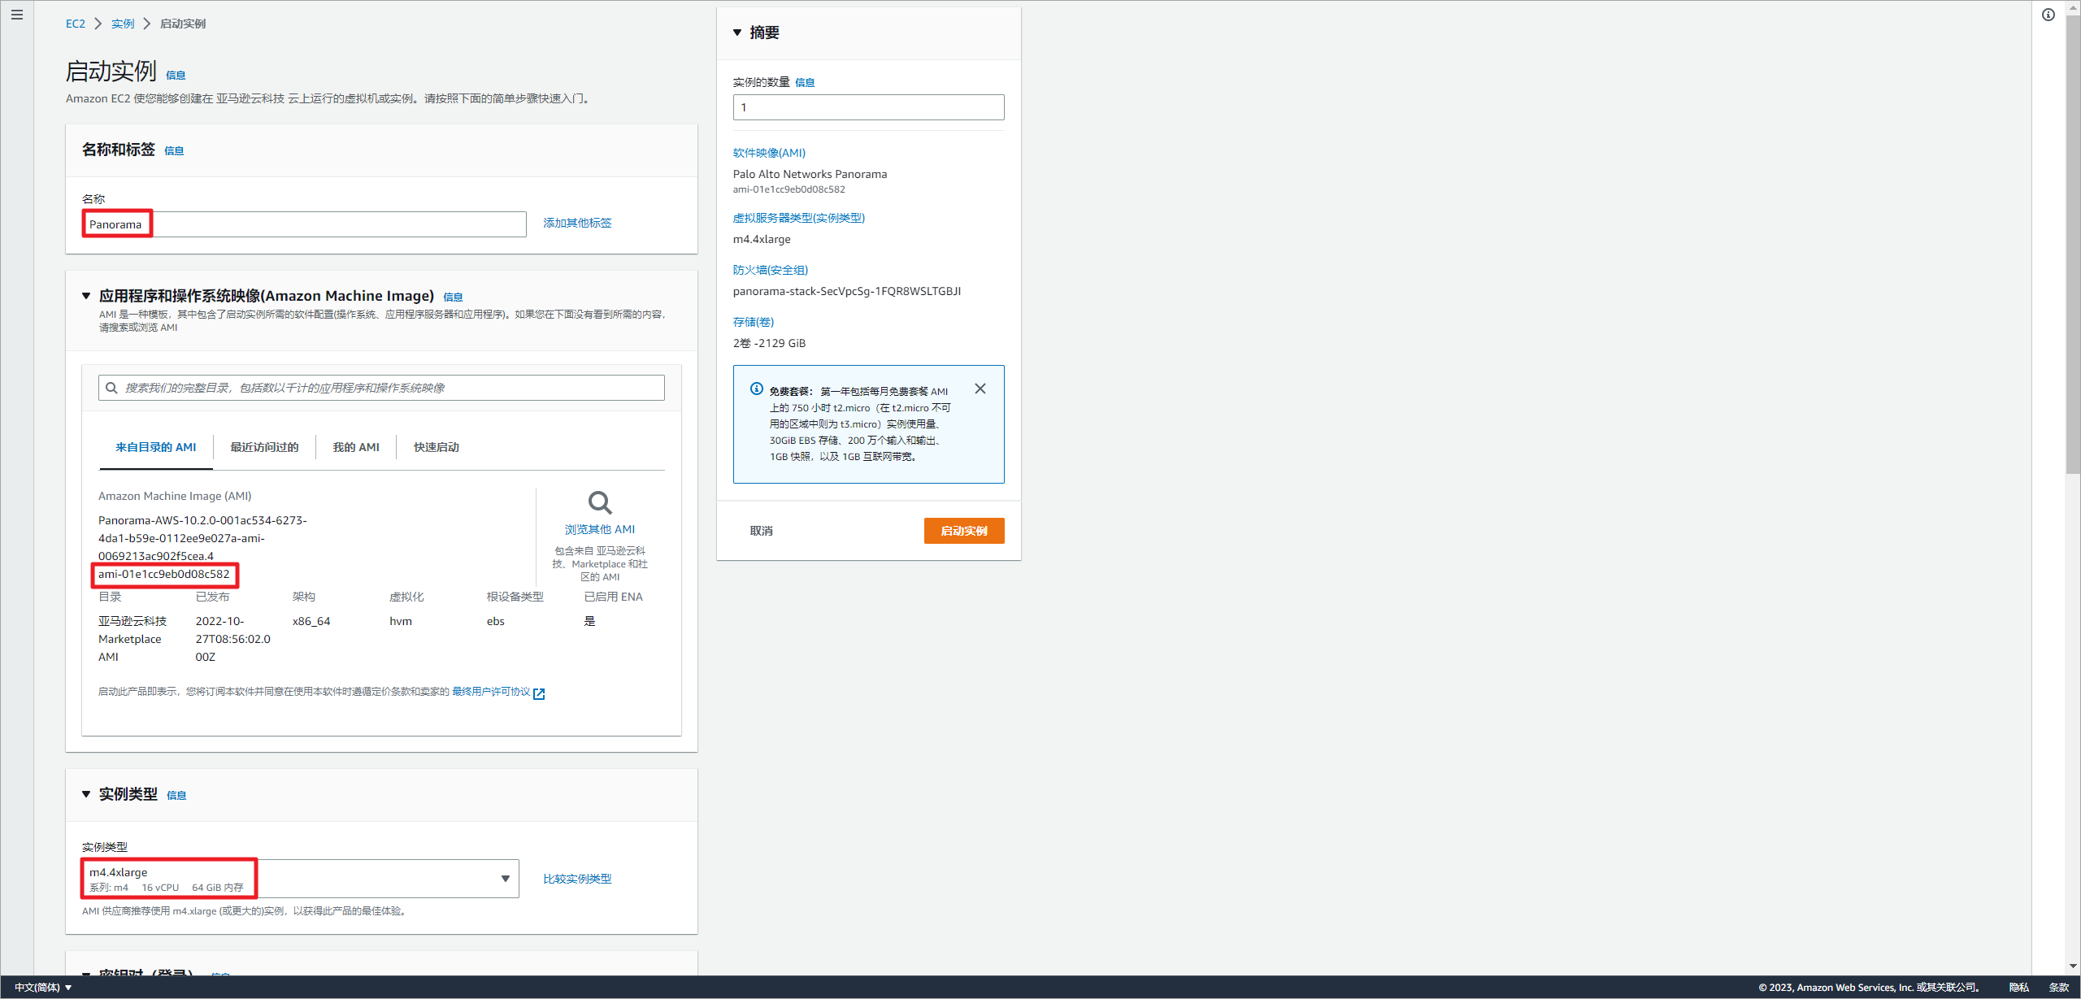Collapse the Amazon Machine Image section

pyautogui.click(x=86, y=296)
